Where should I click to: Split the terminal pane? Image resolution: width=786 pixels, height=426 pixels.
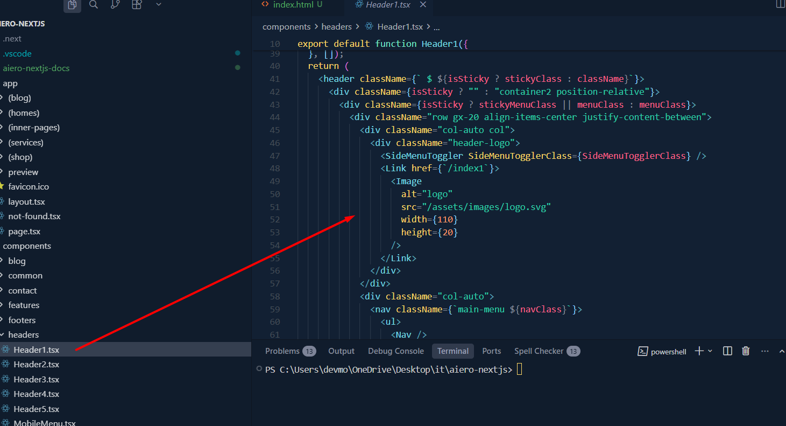click(x=727, y=351)
